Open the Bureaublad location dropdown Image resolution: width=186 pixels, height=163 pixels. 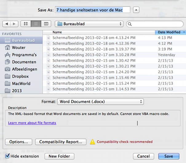click(89, 24)
